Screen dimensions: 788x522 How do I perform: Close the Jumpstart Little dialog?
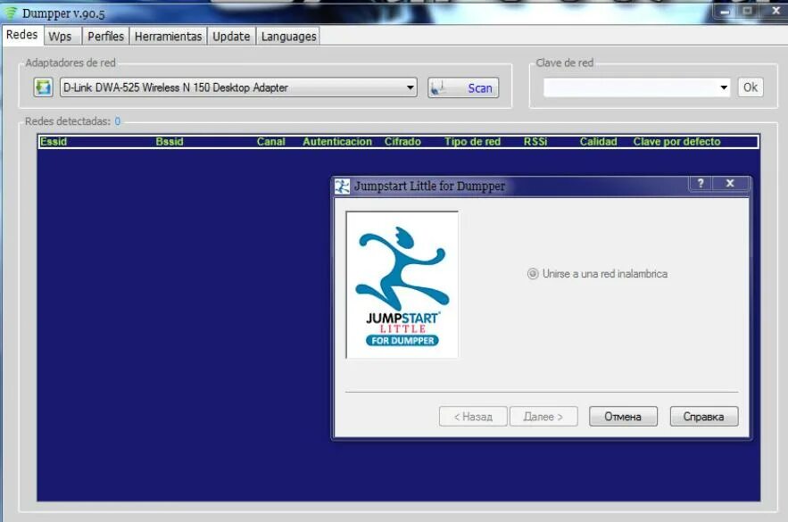(730, 184)
